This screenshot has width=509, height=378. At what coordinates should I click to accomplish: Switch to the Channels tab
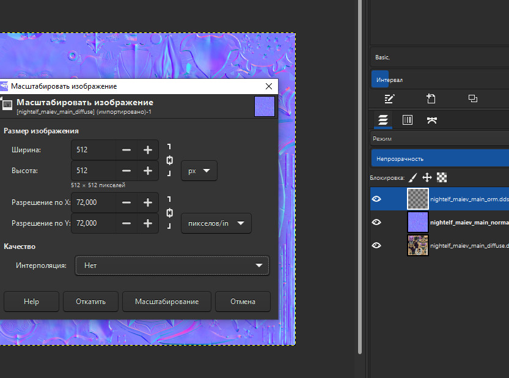[408, 120]
